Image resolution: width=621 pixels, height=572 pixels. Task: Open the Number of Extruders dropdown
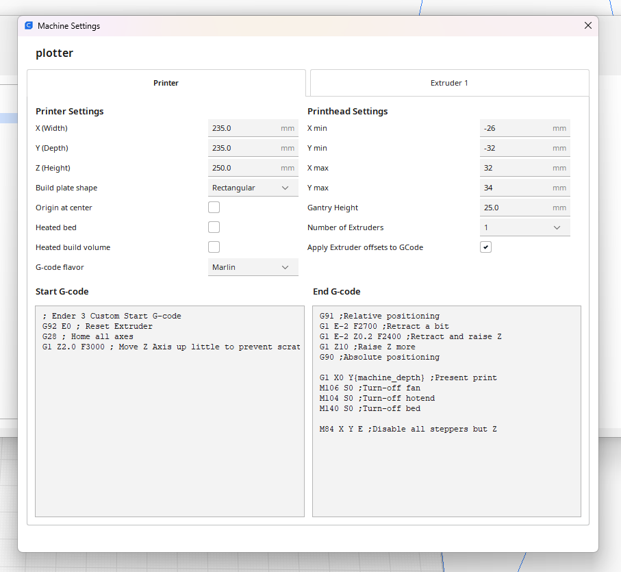point(524,227)
